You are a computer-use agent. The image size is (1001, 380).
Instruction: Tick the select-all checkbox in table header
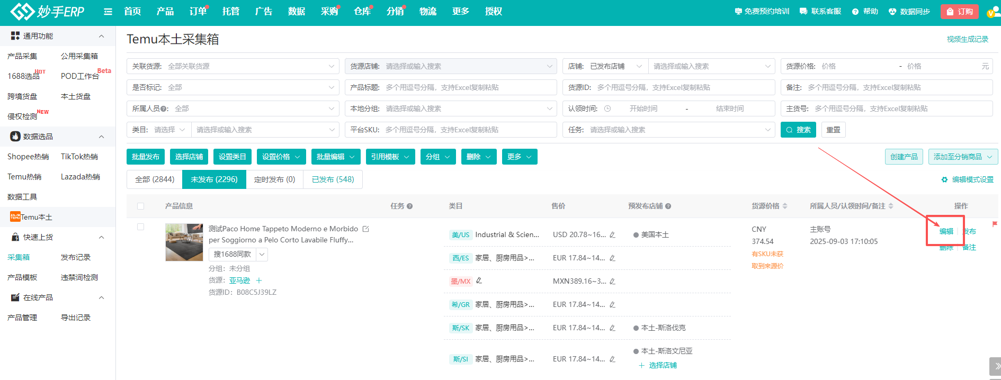[x=140, y=206]
